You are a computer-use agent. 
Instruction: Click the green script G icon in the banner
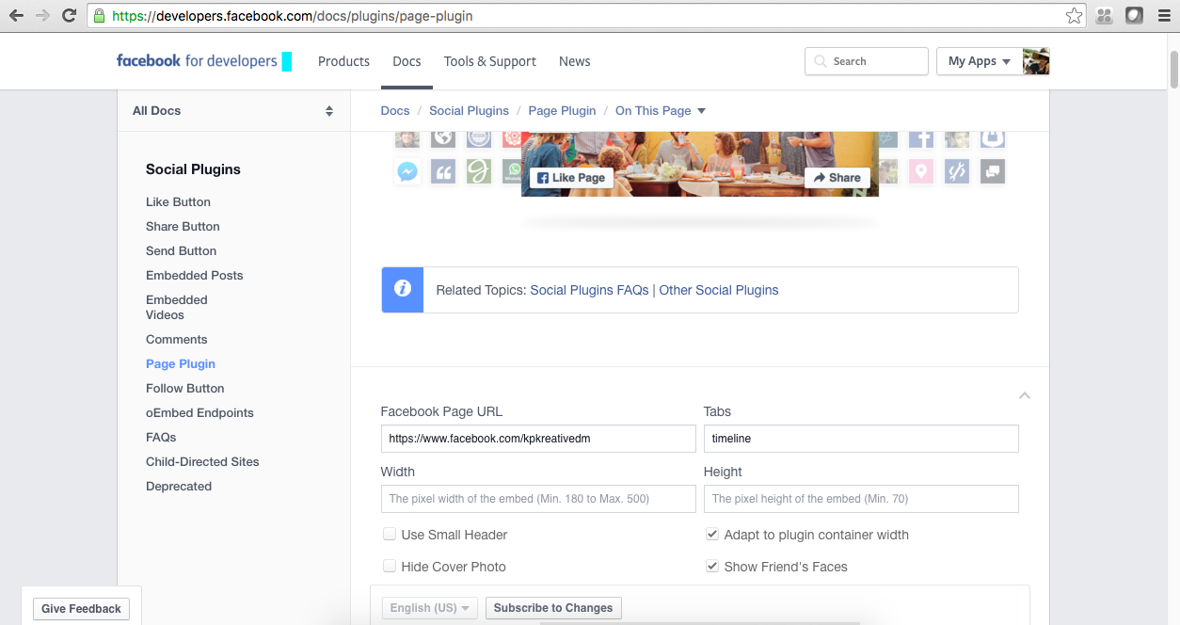(x=479, y=171)
